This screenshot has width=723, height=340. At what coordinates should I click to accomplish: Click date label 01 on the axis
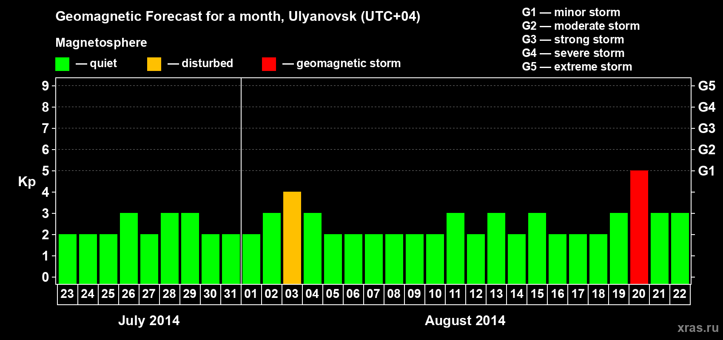[x=251, y=294]
